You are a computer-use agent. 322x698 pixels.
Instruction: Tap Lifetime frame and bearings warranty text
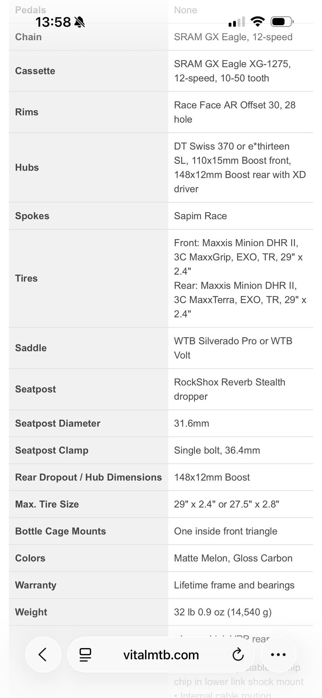pos(234,585)
